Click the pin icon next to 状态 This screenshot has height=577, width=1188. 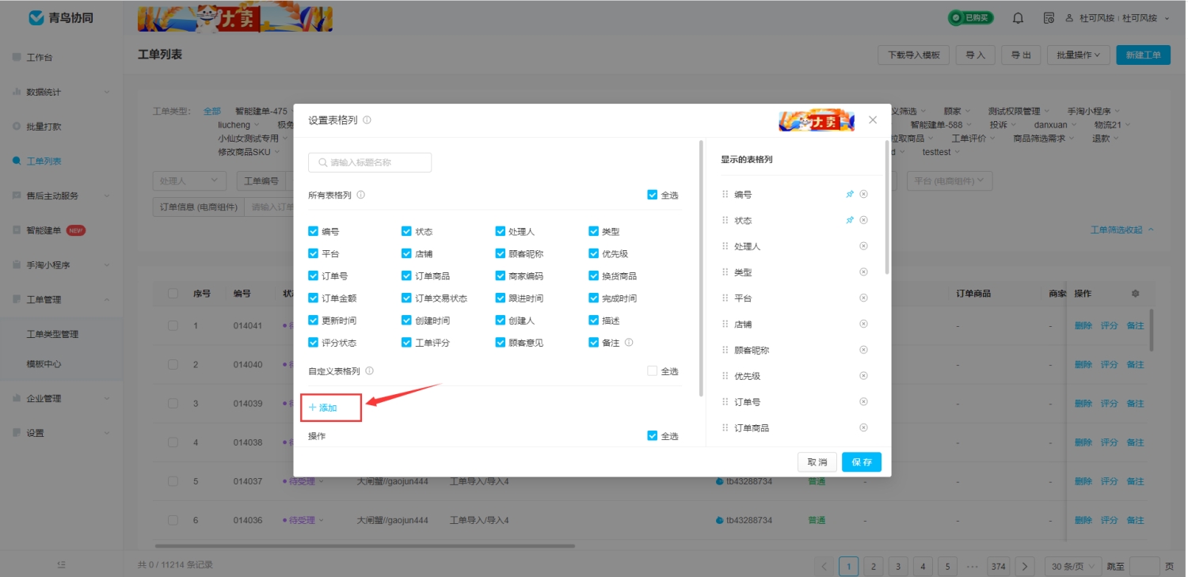pos(850,220)
